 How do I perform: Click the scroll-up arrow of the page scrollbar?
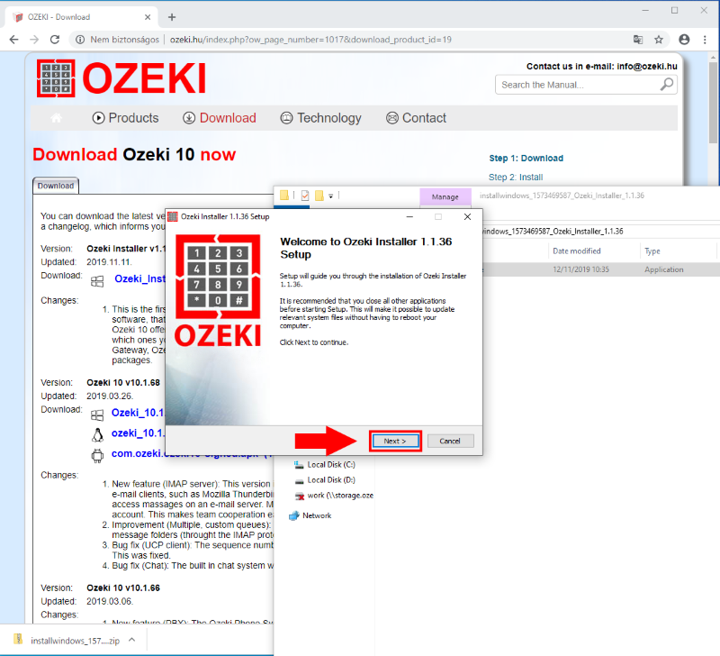pyautogui.click(x=713, y=58)
